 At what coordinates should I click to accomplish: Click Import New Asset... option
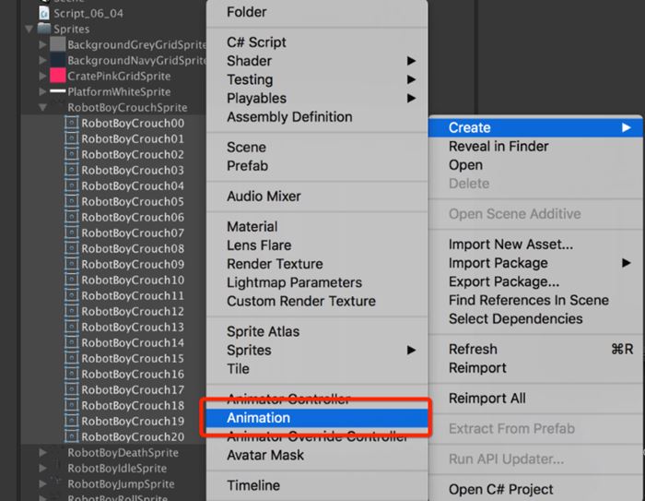pos(510,245)
